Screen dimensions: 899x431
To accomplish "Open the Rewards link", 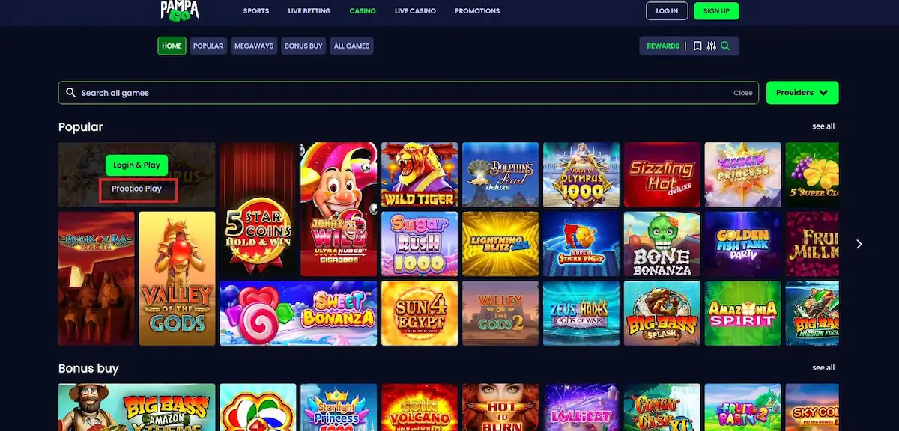I will pyautogui.click(x=663, y=46).
